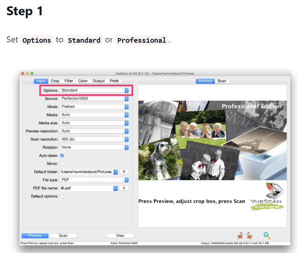Click the 'Press Preview, adjust crop box' status hint
The image size is (298, 253).
[x=47, y=243]
